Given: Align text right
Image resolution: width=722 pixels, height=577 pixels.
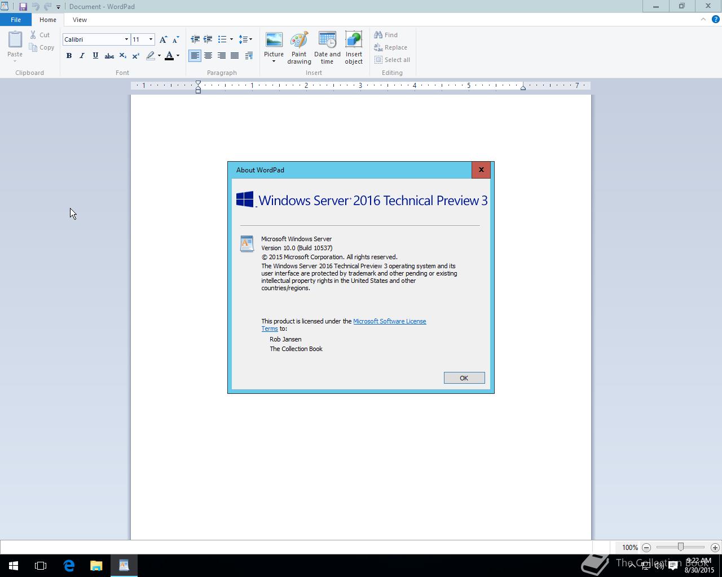Looking at the screenshot, I should tap(222, 56).
